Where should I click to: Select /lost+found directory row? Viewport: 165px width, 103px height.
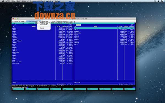[x=42, y=41]
